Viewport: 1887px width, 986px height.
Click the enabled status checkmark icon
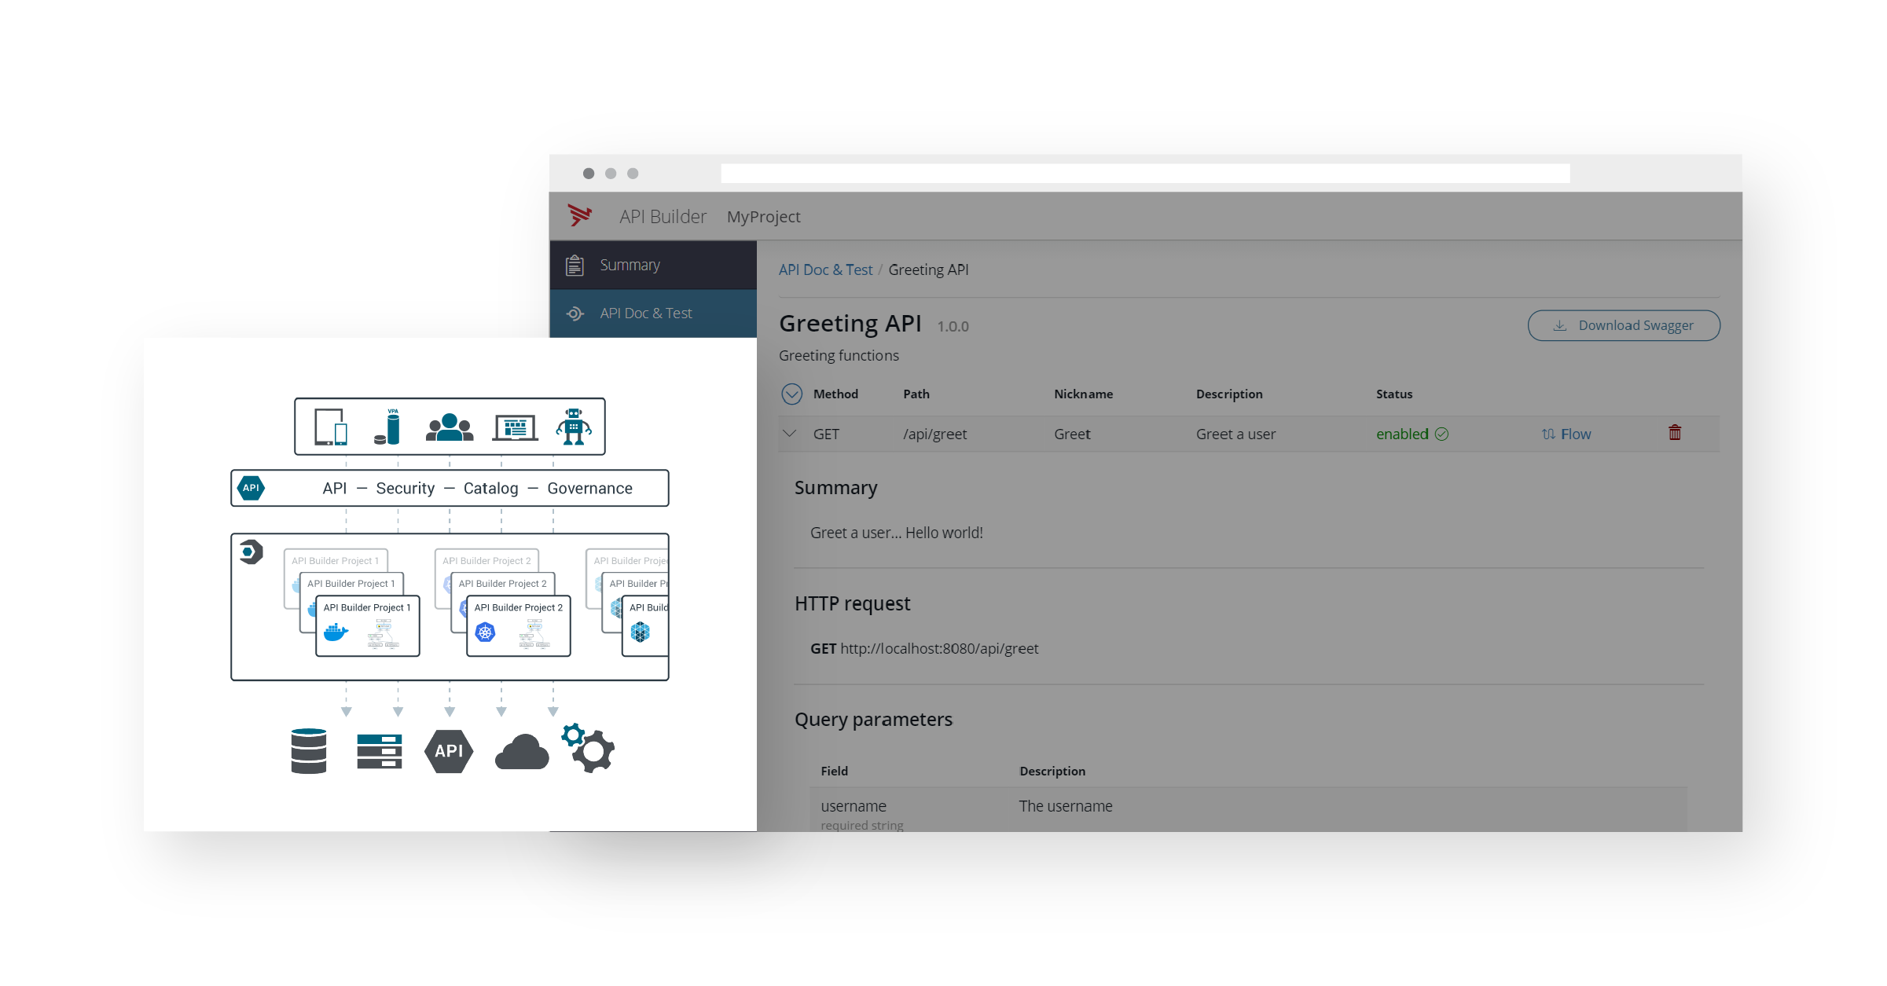click(1441, 434)
